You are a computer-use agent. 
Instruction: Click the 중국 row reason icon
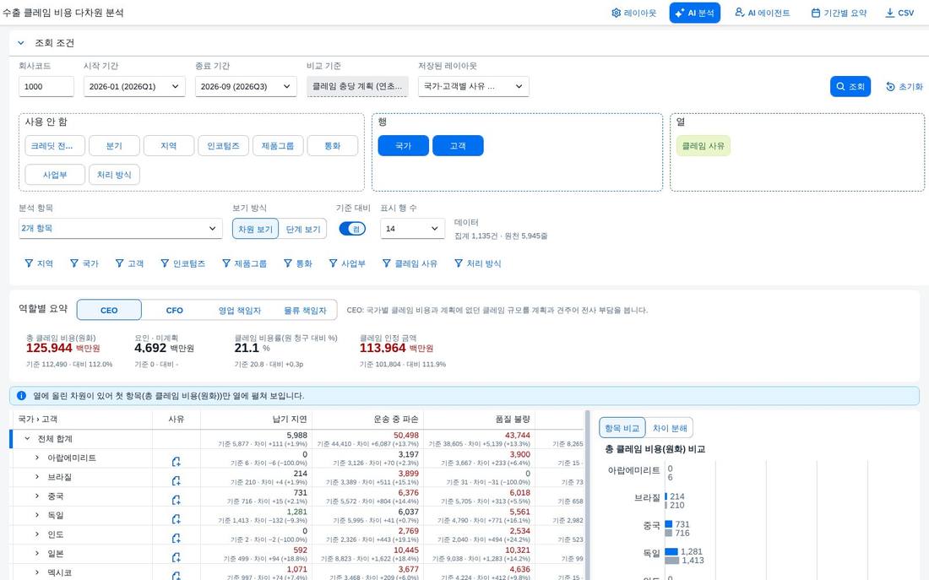click(176, 500)
